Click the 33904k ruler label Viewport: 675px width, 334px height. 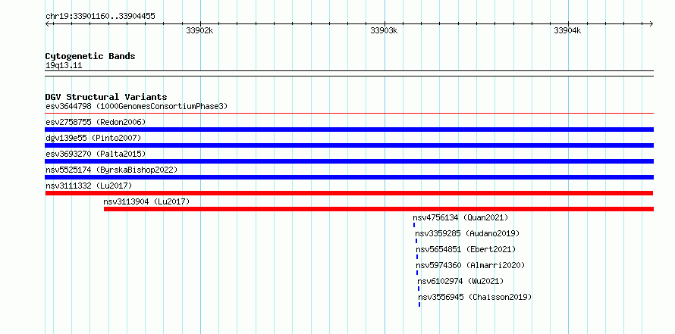point(567,30)
